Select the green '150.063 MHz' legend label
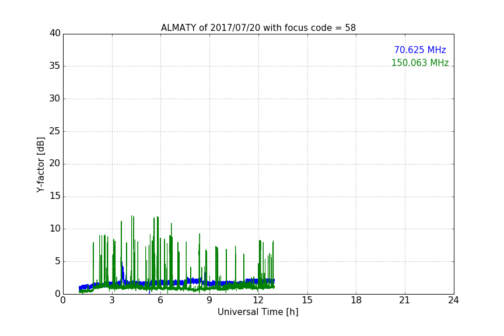Viewport: 504px width, 336px height. pos(420,62)
